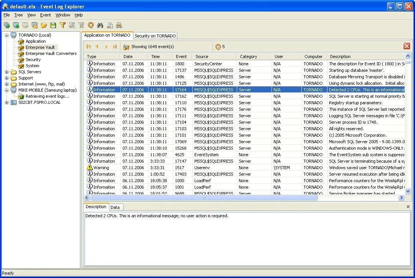Click the magnifier print preview icon
The image size is (415, 278).
click(x=109, y=25)
